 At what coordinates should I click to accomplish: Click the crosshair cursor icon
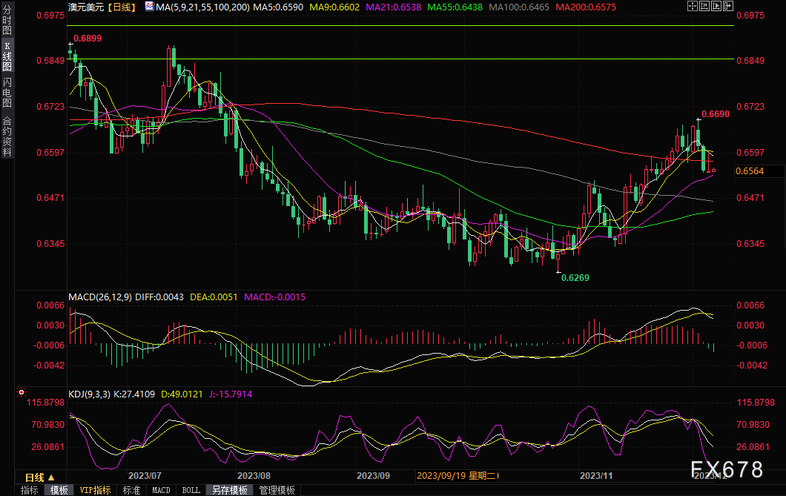(x=693, y=6)
